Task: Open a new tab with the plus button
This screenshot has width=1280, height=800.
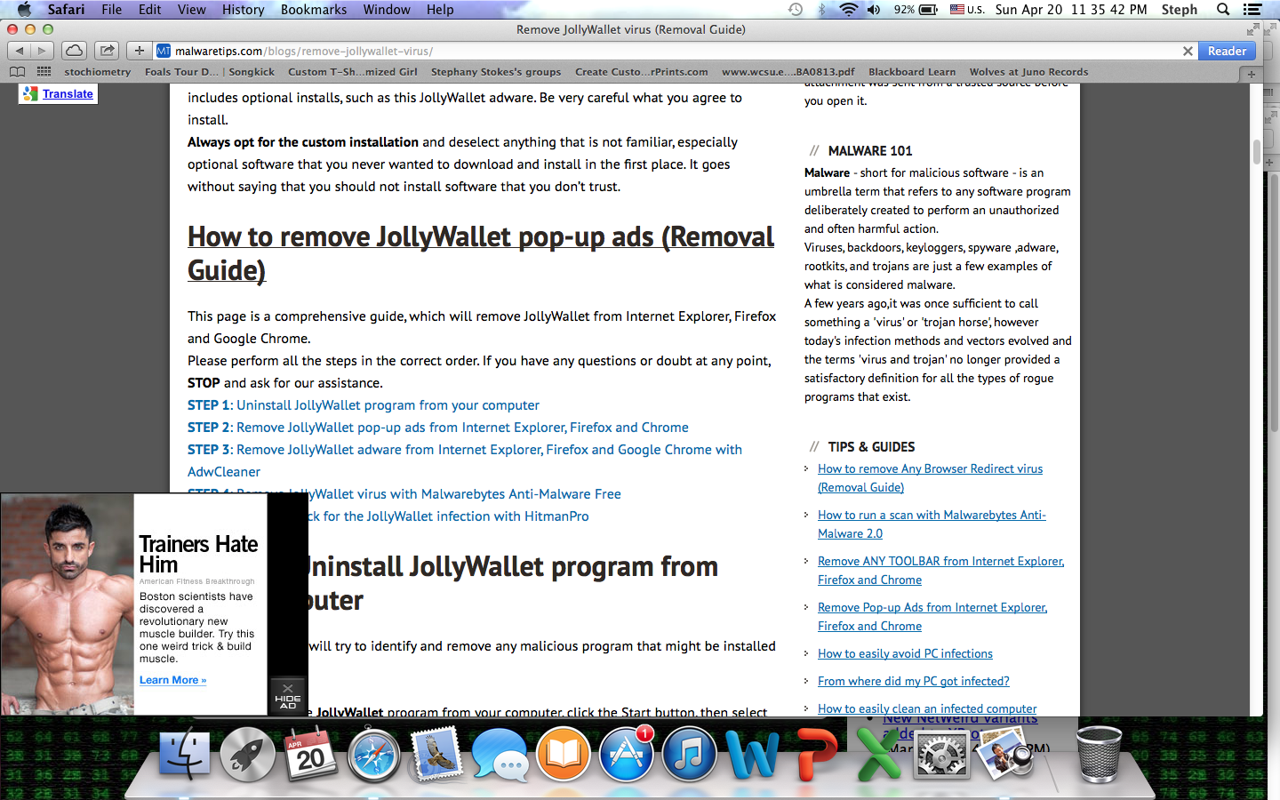Action: (1252, 74)
